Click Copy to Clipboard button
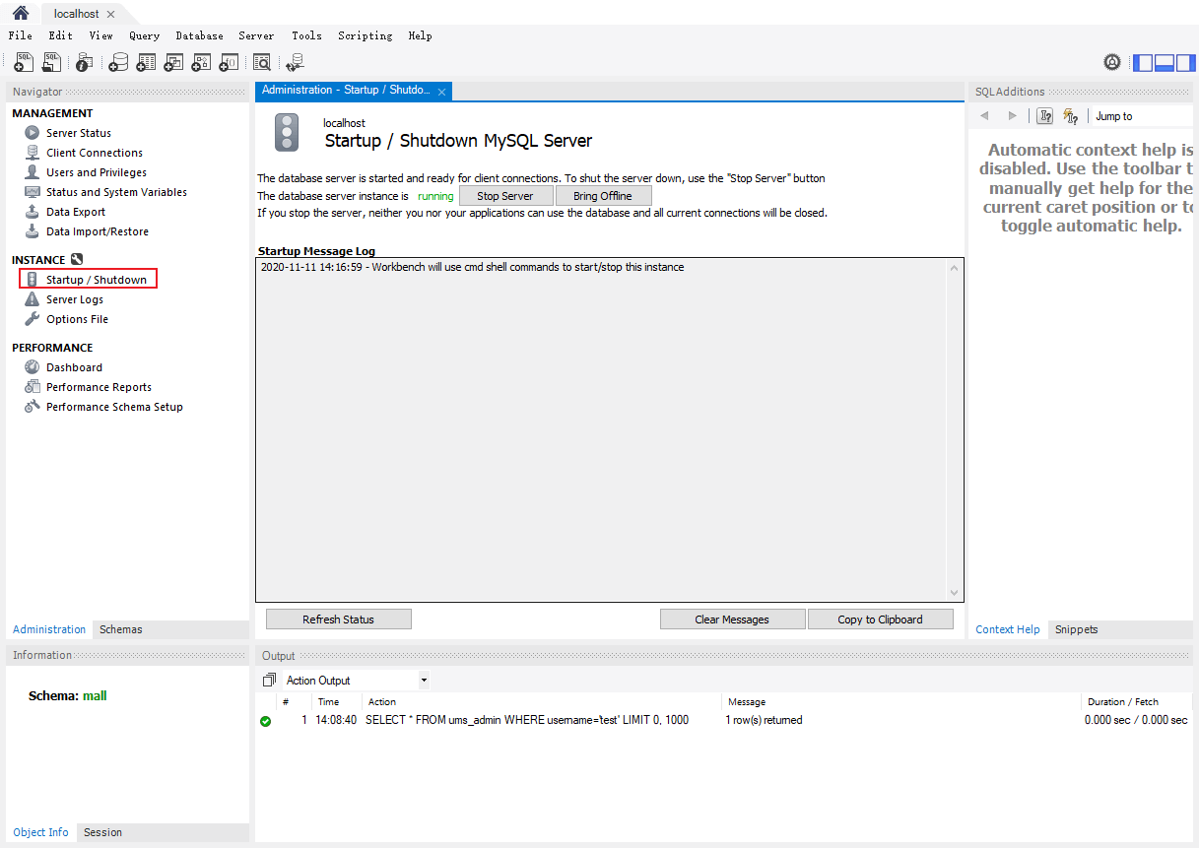Viewport: 1199px width, 848px height. [881, 620]
